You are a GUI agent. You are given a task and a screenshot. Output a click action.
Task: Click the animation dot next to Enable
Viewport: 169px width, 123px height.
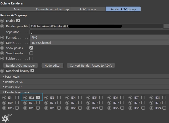2,21
